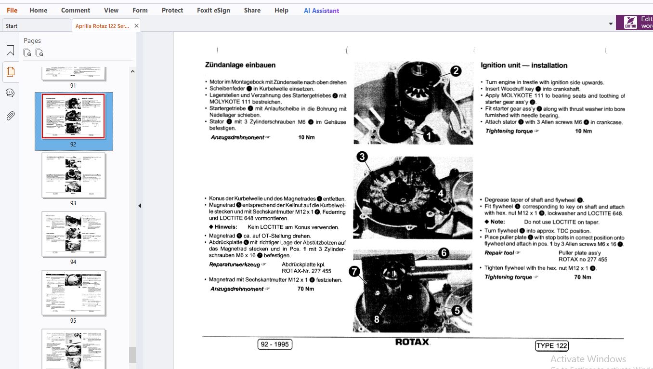Close the Aprilia Rotaz 122 tab
The height and width of the screenshot is (369, 653).
pyautogui.click(x=136, y=26)
